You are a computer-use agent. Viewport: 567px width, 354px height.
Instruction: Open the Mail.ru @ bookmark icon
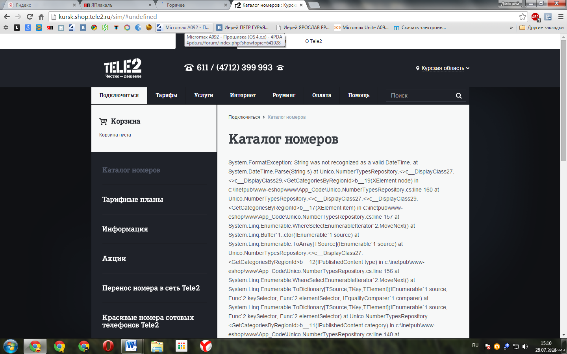39,28
